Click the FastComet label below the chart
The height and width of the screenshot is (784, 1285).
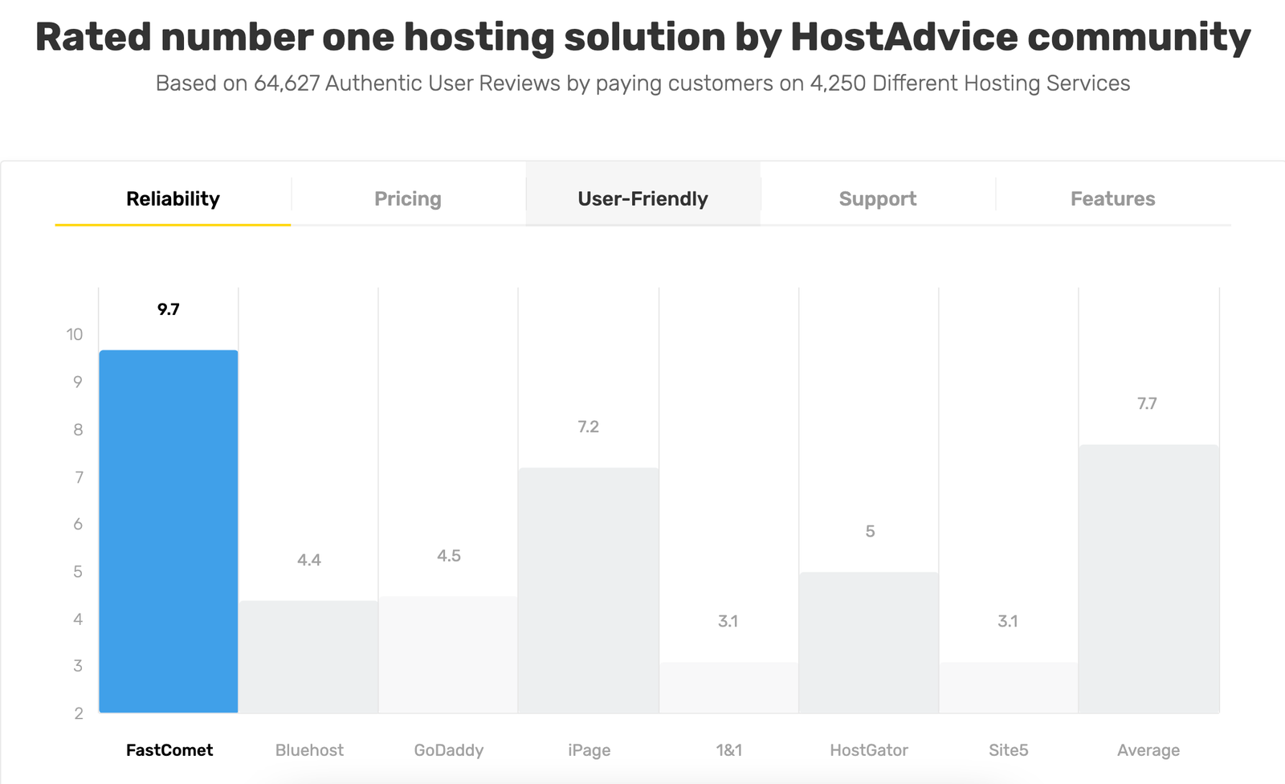click(x=169, y=750)
